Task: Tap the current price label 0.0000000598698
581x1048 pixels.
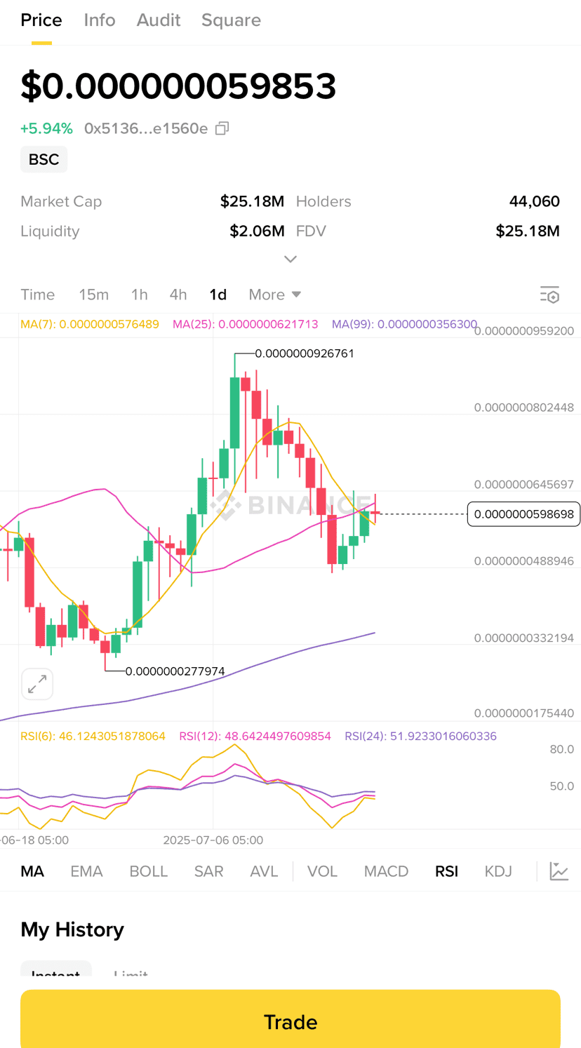Action: tap(523, 514)
